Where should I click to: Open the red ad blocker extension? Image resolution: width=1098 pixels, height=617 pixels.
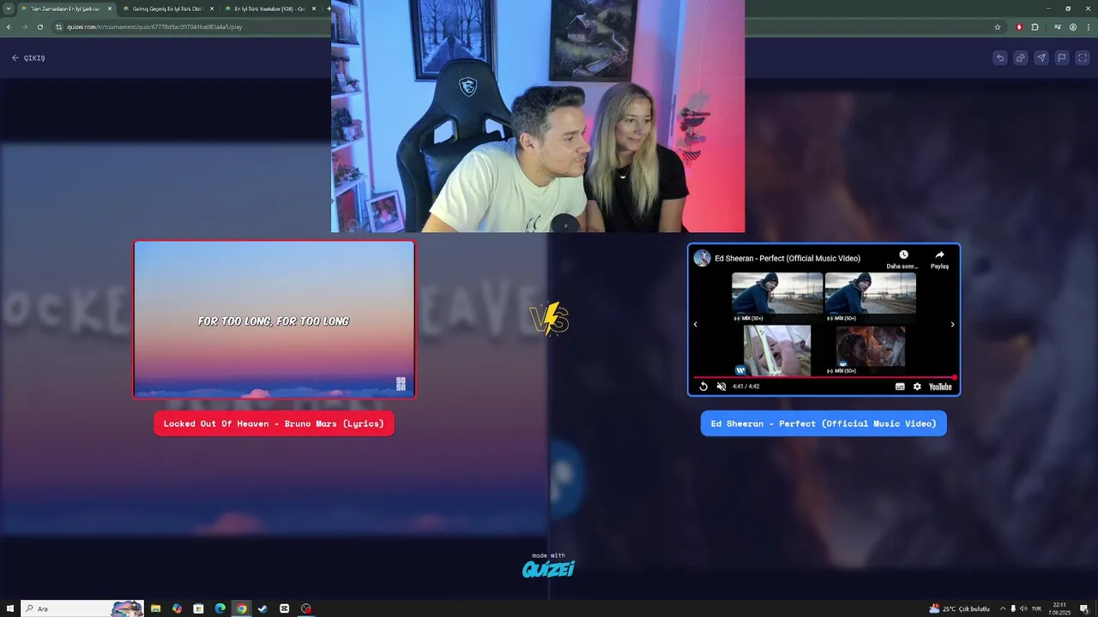pyautogui.click(x=1019, y=27)
